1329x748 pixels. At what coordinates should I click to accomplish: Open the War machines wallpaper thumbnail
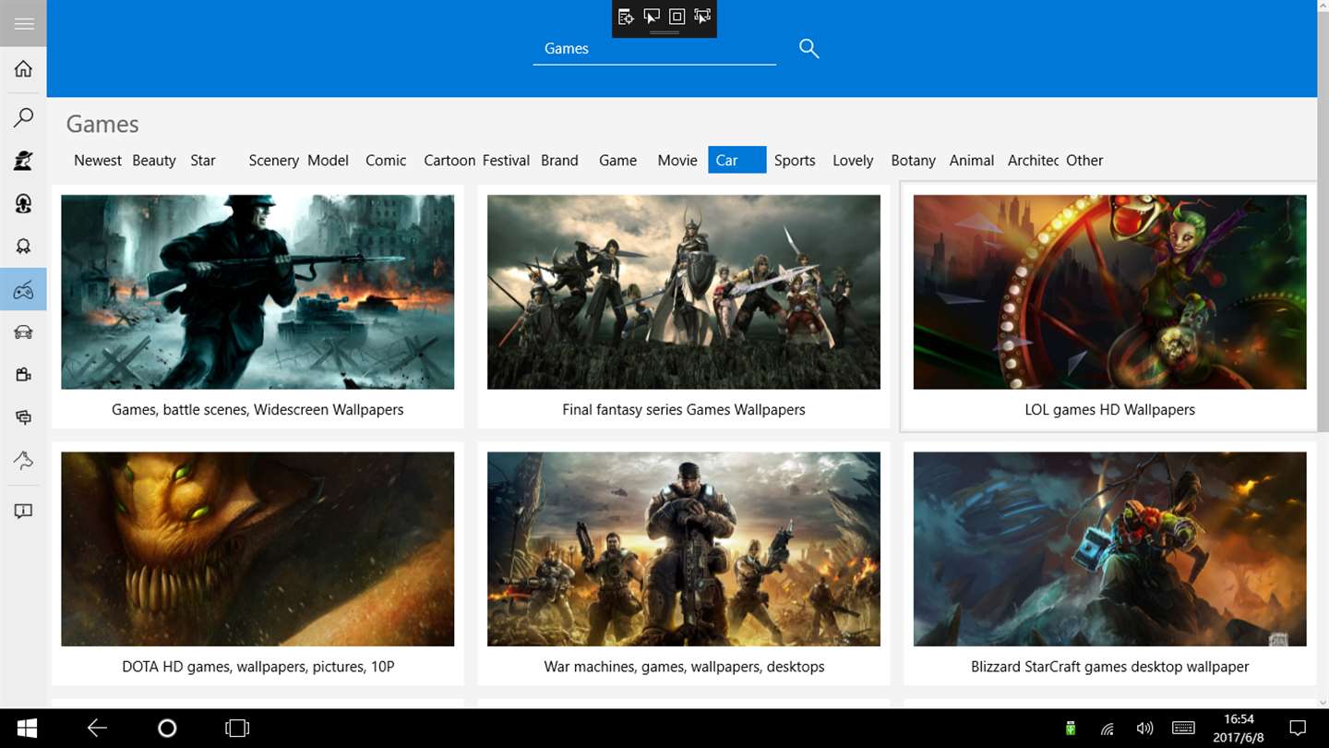684,549
